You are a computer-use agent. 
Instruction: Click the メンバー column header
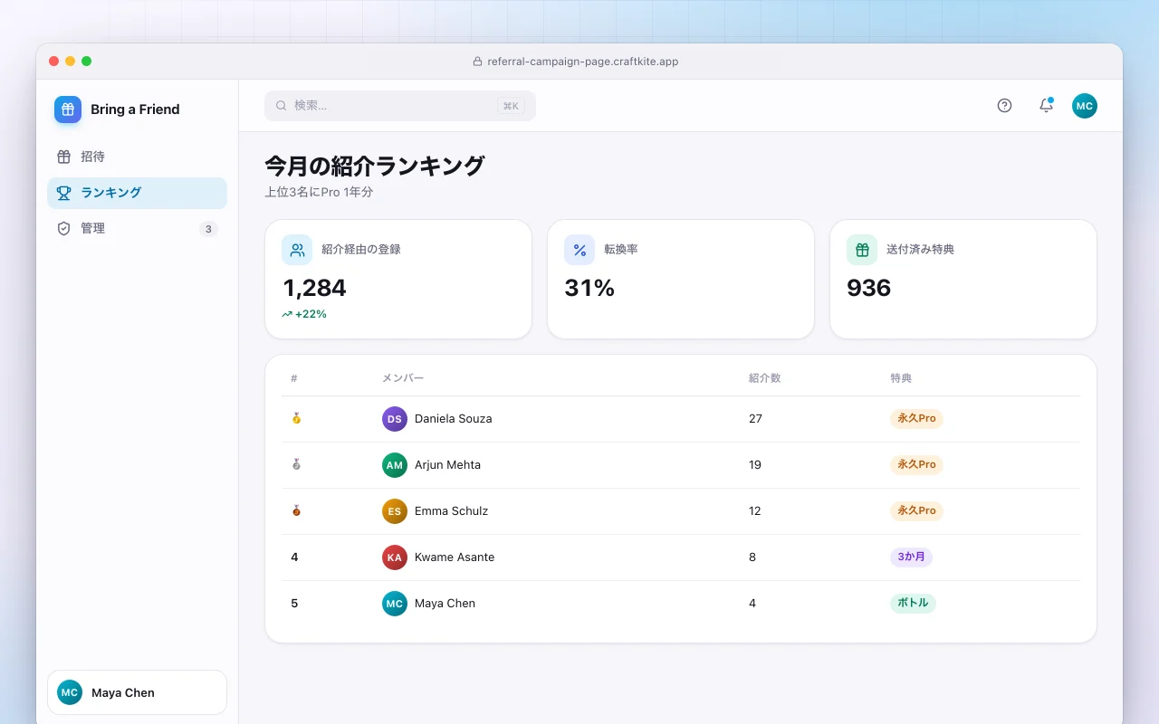point(403,378)
